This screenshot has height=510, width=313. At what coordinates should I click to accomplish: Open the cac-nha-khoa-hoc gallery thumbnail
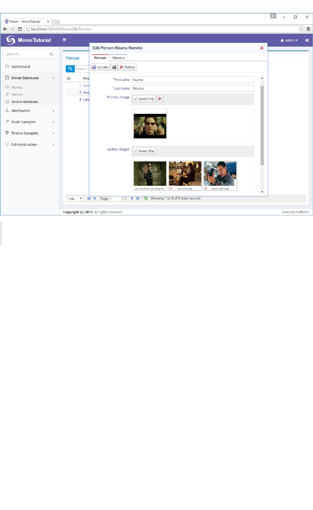pyautogui.click(x=150, y=174)
